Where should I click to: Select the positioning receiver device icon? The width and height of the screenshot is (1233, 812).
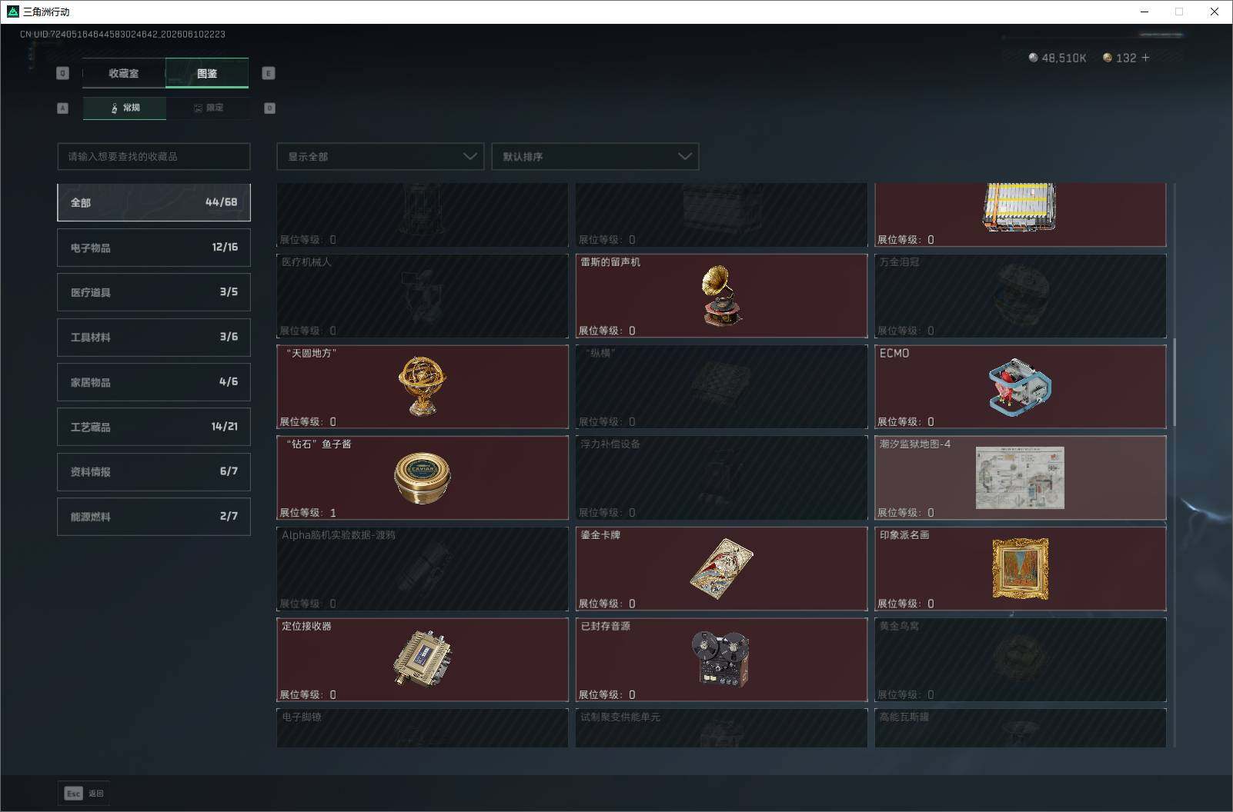(x=422, y=658)
